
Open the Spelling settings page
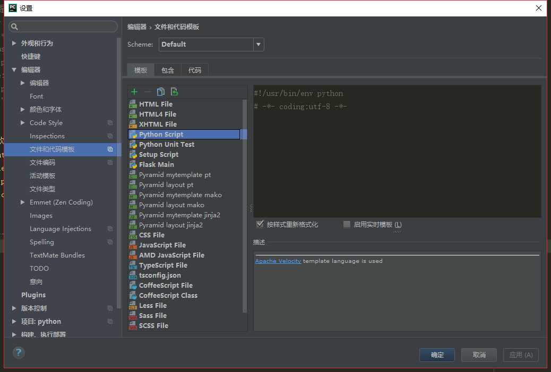(42, 242)
